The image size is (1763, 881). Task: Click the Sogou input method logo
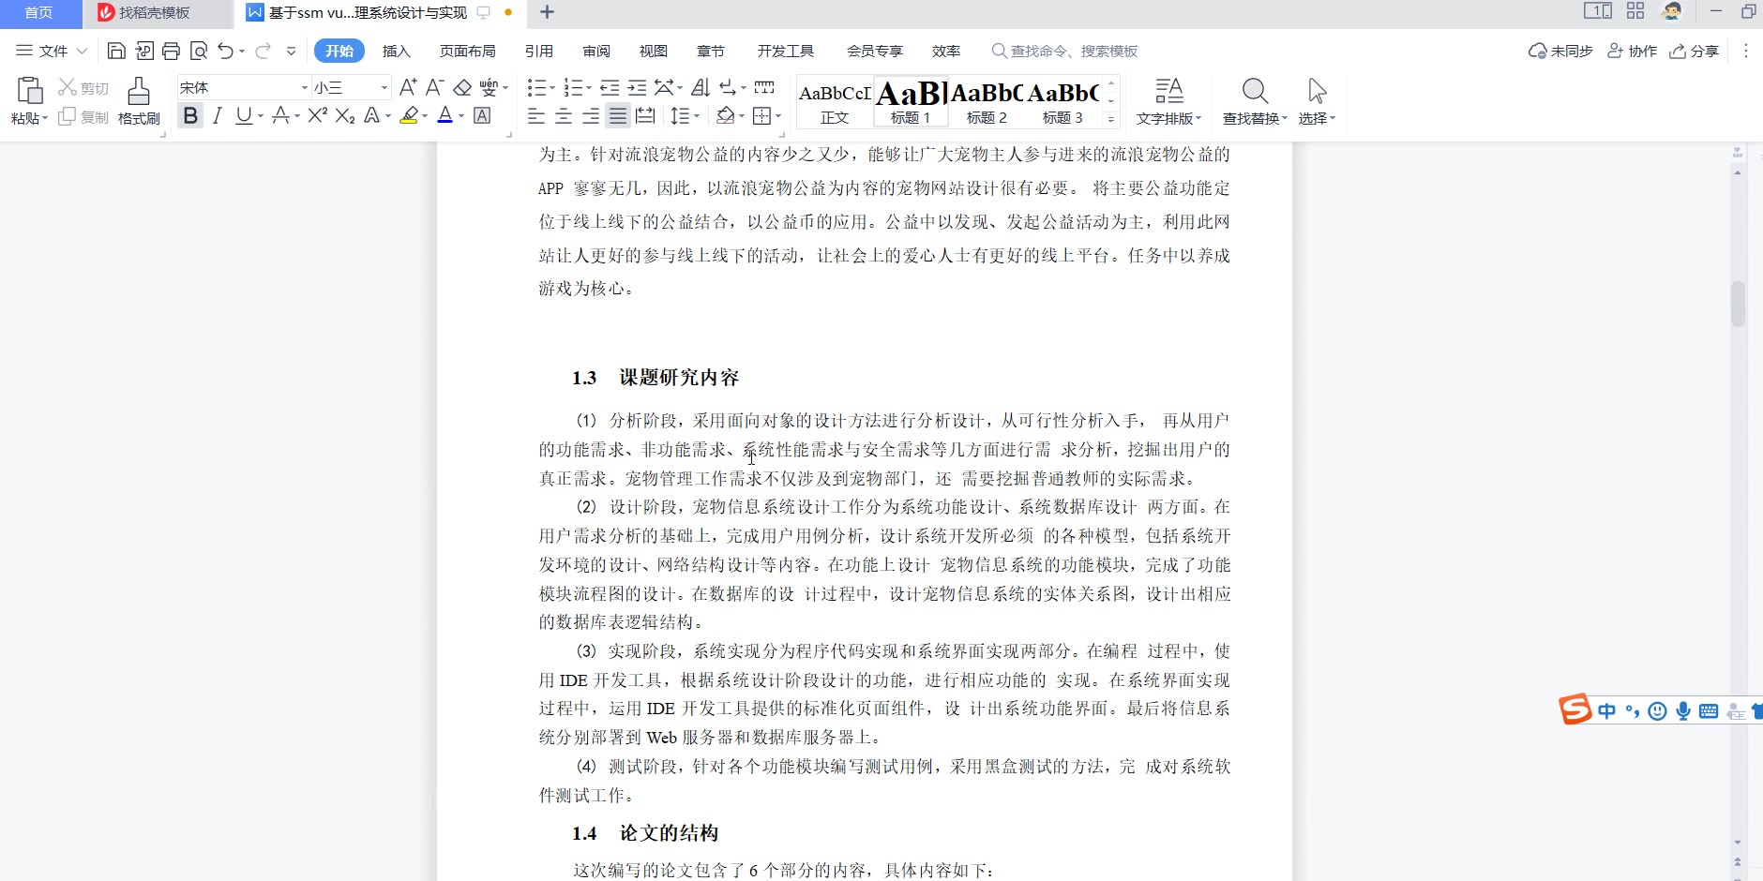point(1575,709)
